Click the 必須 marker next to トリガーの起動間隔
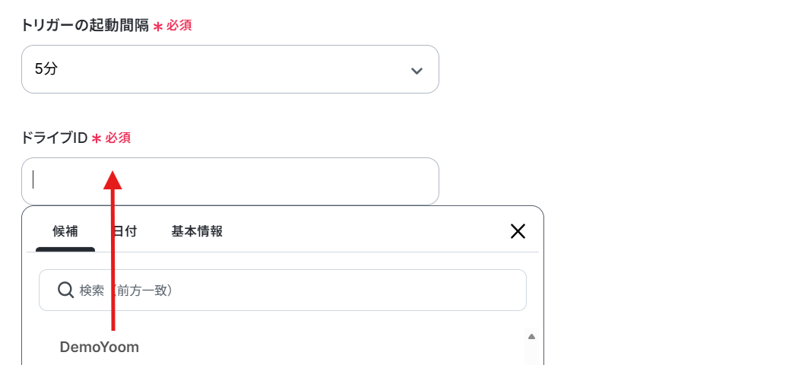Image resolution: width=792 pixels, height=365 pixels. [x=179, y=26]
